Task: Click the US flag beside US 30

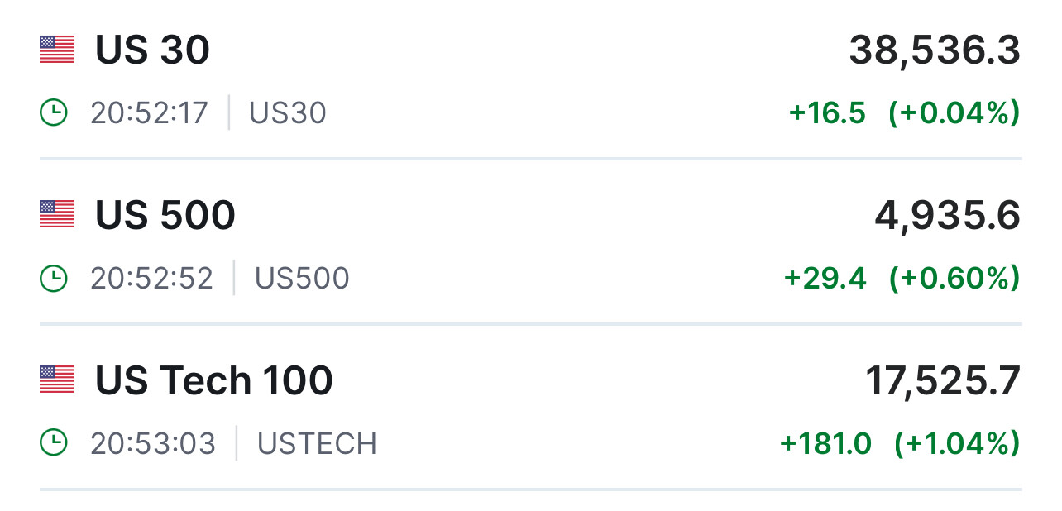Action: [56, 50]
